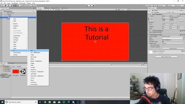Toggle the object active checkbox beside name field
The height and width of the screenshot is (104, 185).
click(x=153, y=10)
